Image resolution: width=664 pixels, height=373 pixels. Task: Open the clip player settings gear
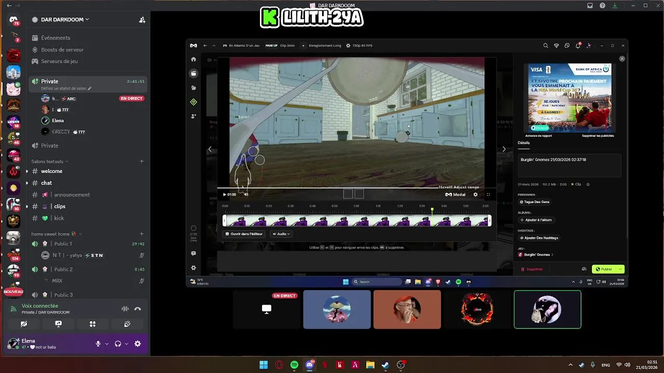[x=475, y=195]
